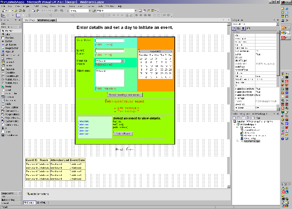
Task: Select WebForm1.aspx in Solution Explorer
Action: pos(252,141)
